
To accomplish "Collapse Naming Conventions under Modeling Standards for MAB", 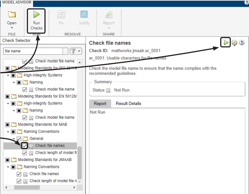I will tap(8, 132).
